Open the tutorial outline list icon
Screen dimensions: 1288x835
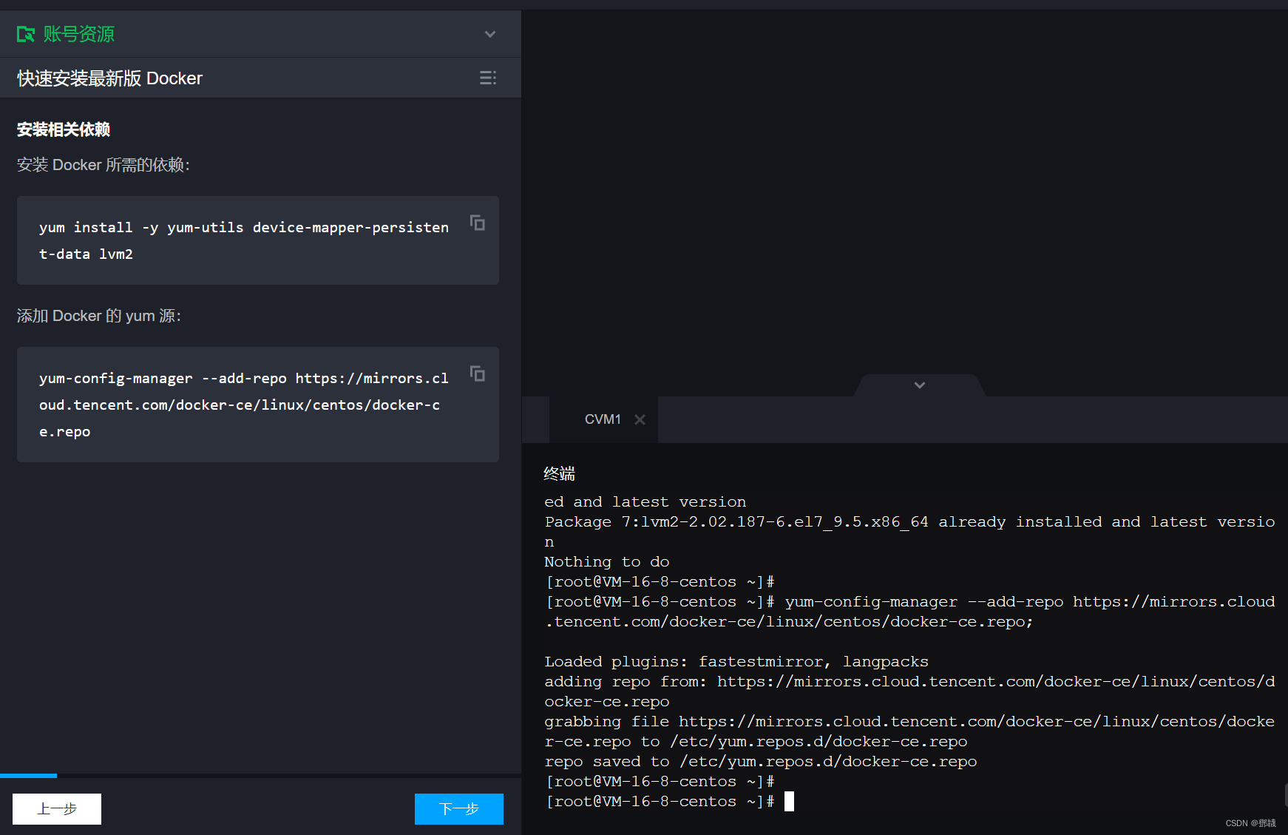(487, 78)
